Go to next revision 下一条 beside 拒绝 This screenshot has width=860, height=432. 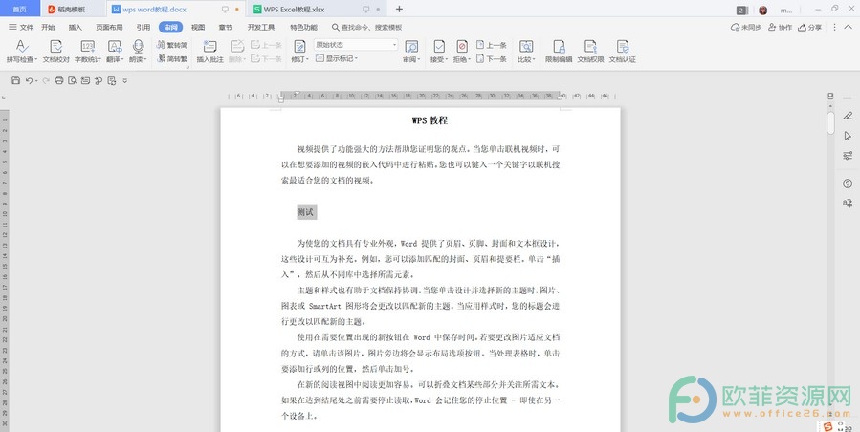point(492,58)
